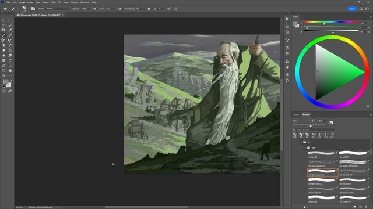Select the Blur droplet tool
Screen dimensions: 373x209
pyautogui.click(x=3, y=55)
